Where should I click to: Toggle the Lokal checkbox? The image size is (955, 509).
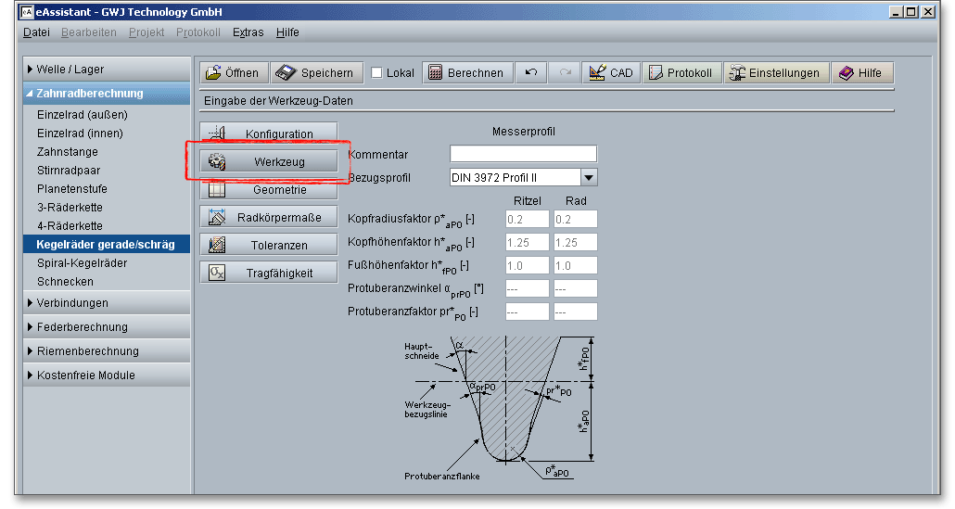pyautogui.click(x=377, y=73)
